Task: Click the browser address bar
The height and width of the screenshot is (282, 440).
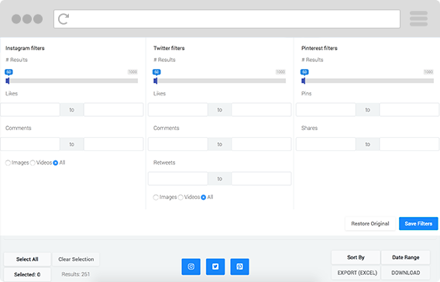Action: point(227,19)
